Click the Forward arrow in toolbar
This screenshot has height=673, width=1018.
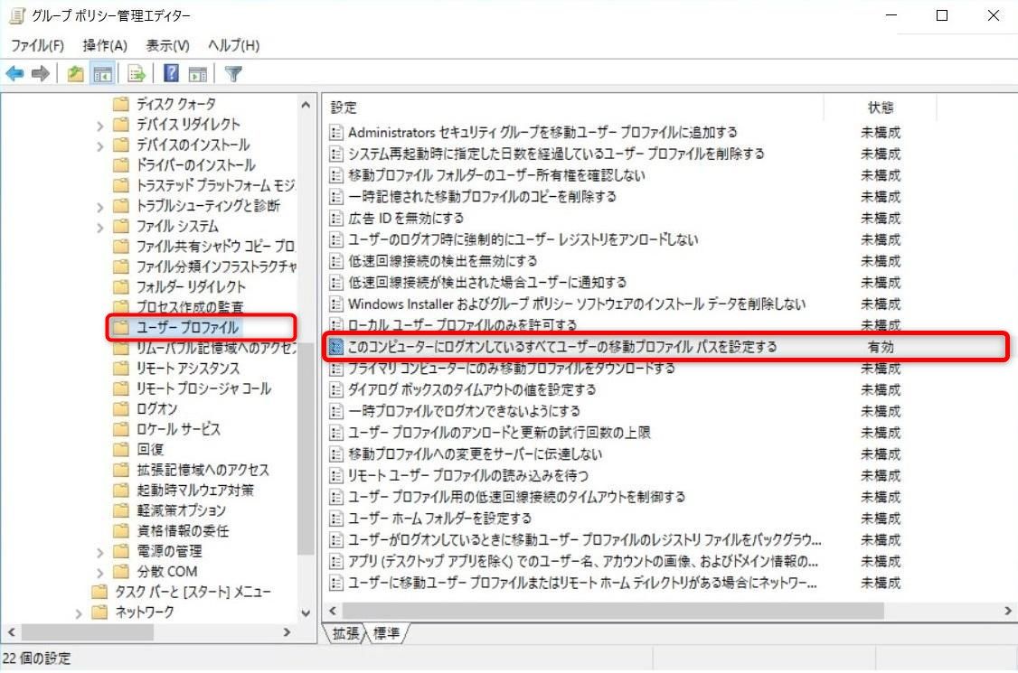pos(40,74)
